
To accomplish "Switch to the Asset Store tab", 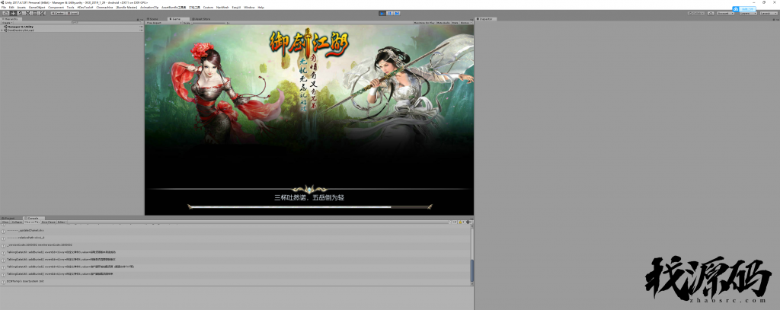I will tap(201, 19).
